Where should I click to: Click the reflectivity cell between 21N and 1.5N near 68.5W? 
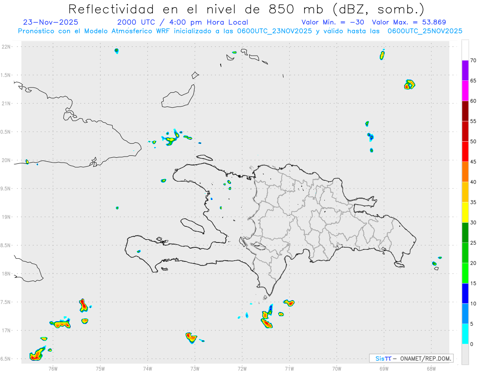click(x=410, y=84)
